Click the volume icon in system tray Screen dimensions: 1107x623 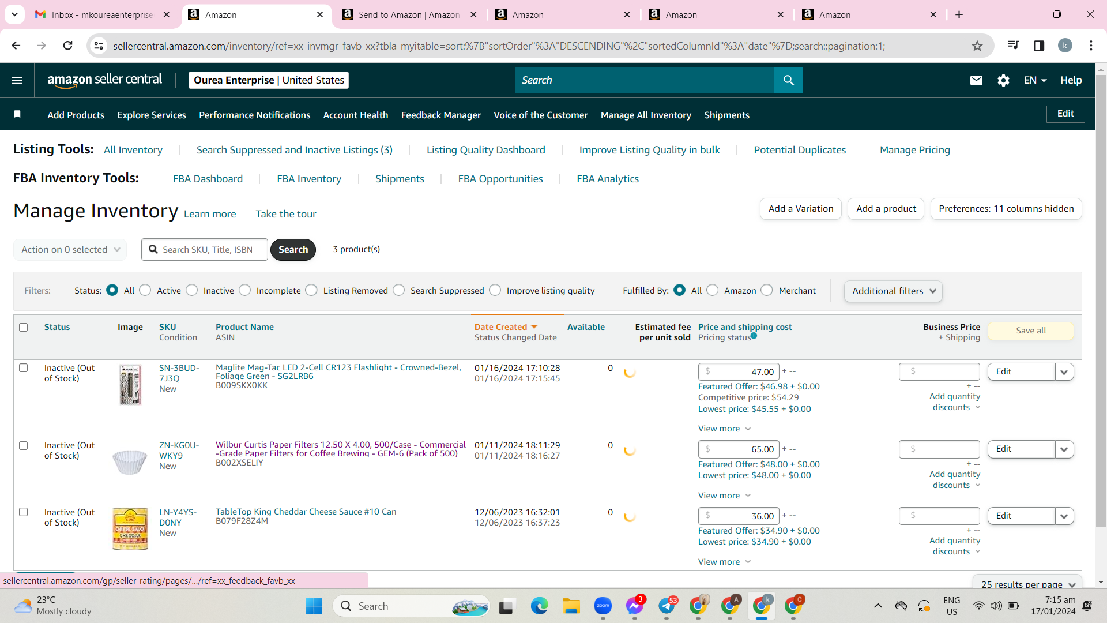click(996, 606)
